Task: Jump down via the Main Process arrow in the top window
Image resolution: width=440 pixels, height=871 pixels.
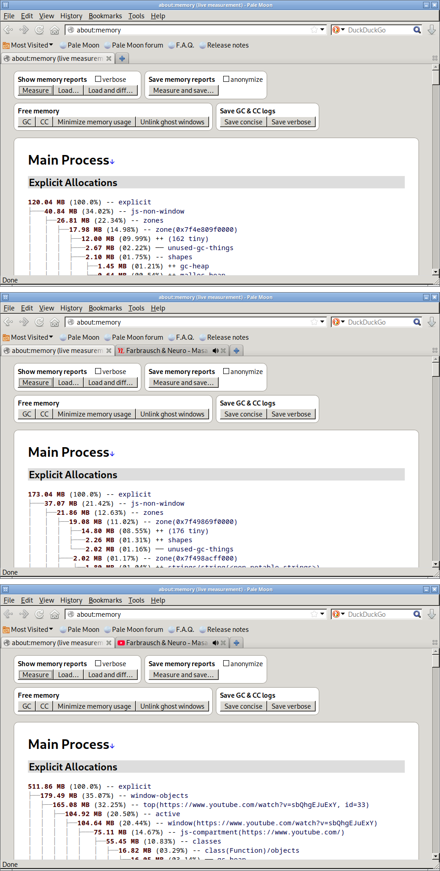Action: [x=112, y=161]
